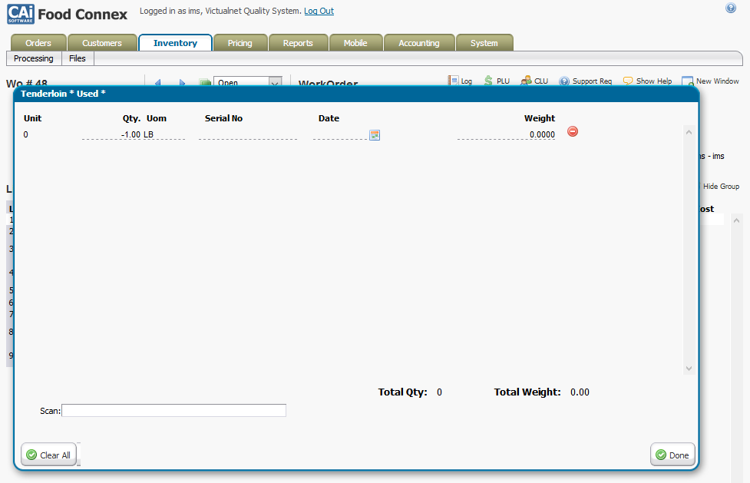Click the Done button
The width and height of the screenshot is (750, 483).
coord(672,455)
